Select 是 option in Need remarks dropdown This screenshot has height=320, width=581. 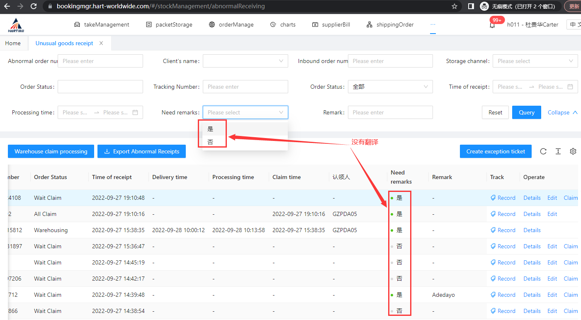coord(211,129)
